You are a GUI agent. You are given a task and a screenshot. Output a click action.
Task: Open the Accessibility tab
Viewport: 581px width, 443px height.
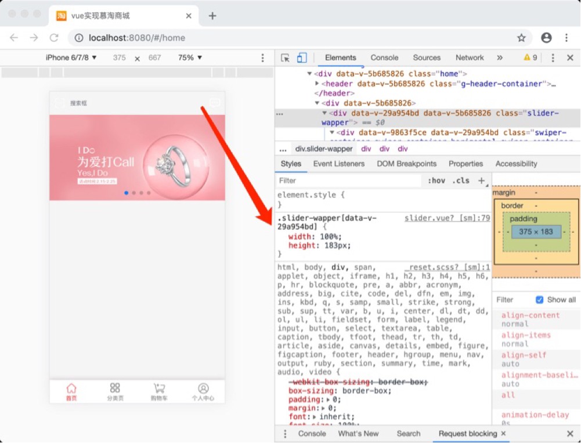point(516,164)
